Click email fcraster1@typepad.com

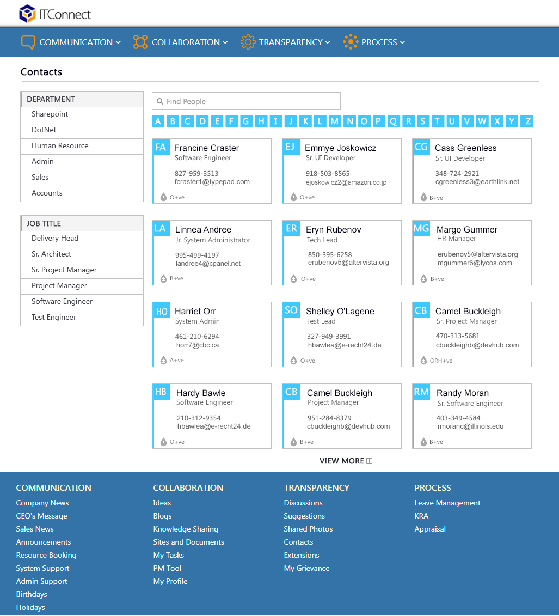tap(212, 182)
